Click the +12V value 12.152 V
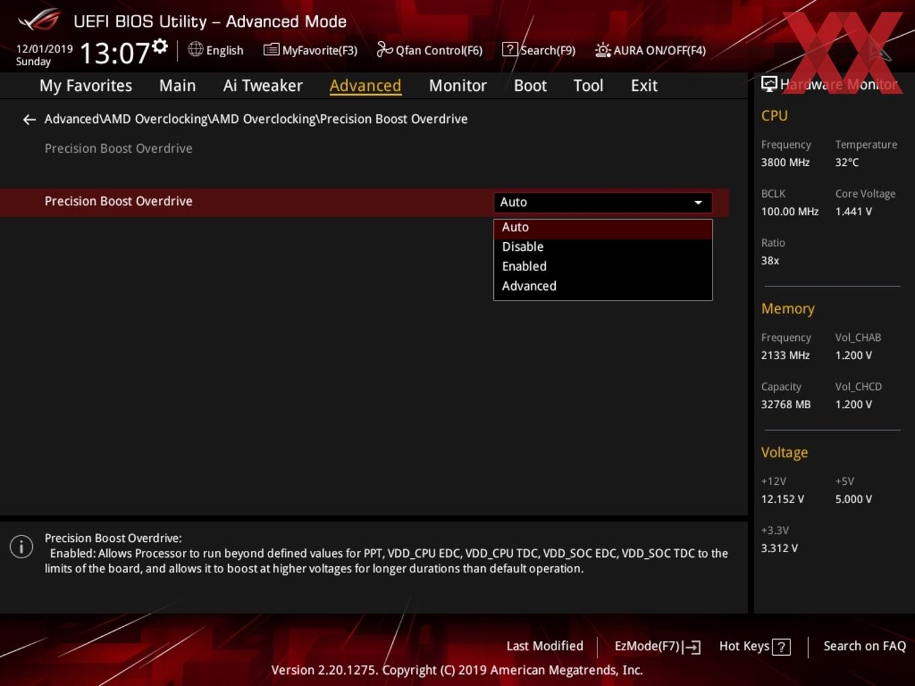This screenshot has width=915, height=686. point(782,500)
